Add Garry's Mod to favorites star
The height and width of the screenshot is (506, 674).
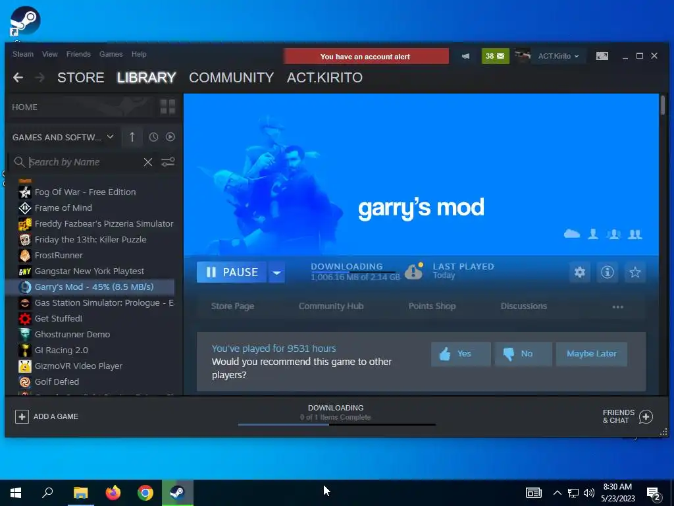635,272
